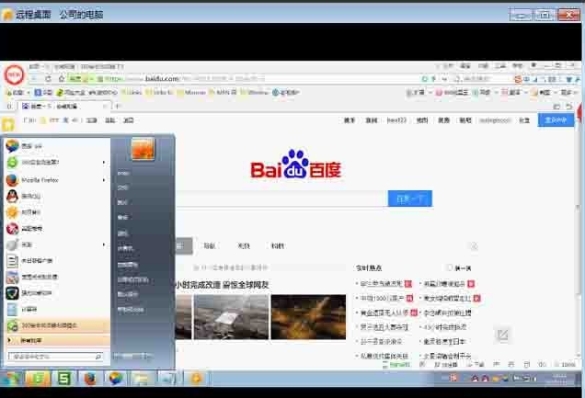Image resolution: width=585 pixels, height=398 pixels.
Task: Open 地图 link in Baidu top navigation
Action: (422, 120)
